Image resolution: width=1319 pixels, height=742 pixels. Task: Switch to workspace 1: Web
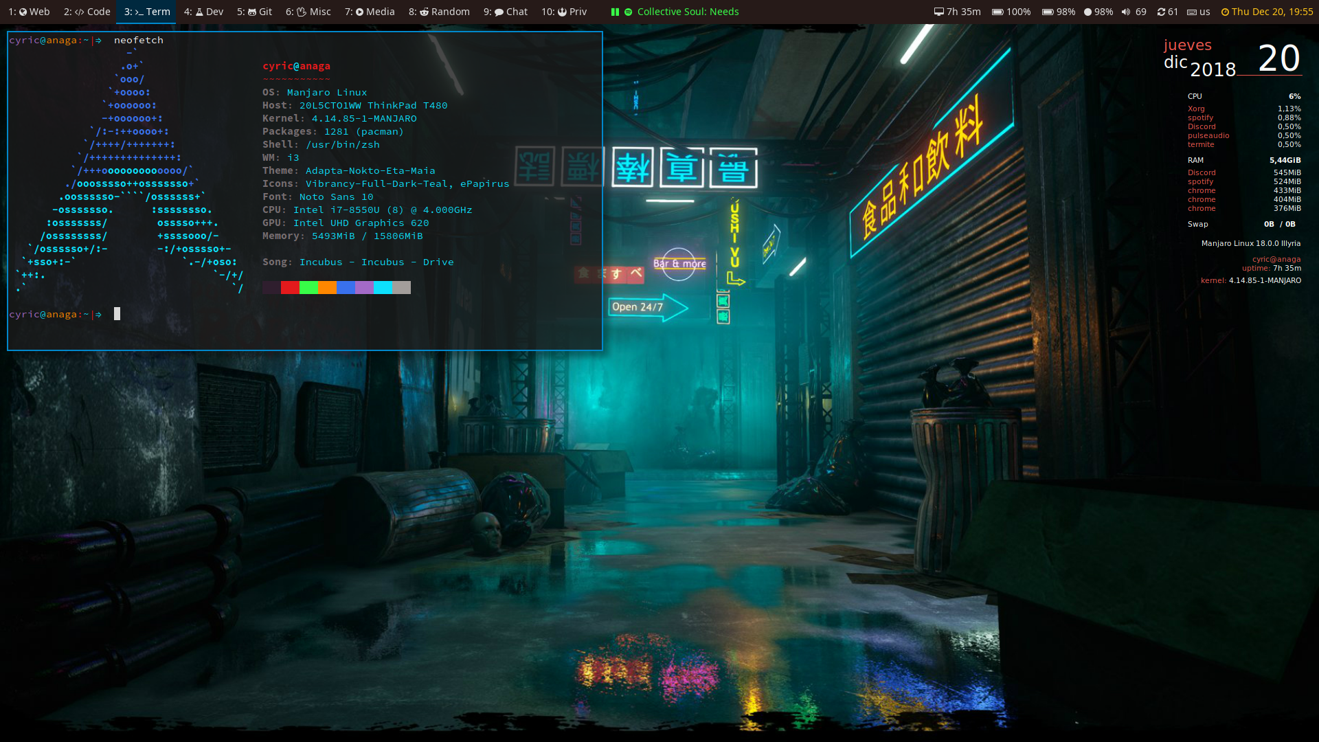pyautogui.click(x=29, y=12)
